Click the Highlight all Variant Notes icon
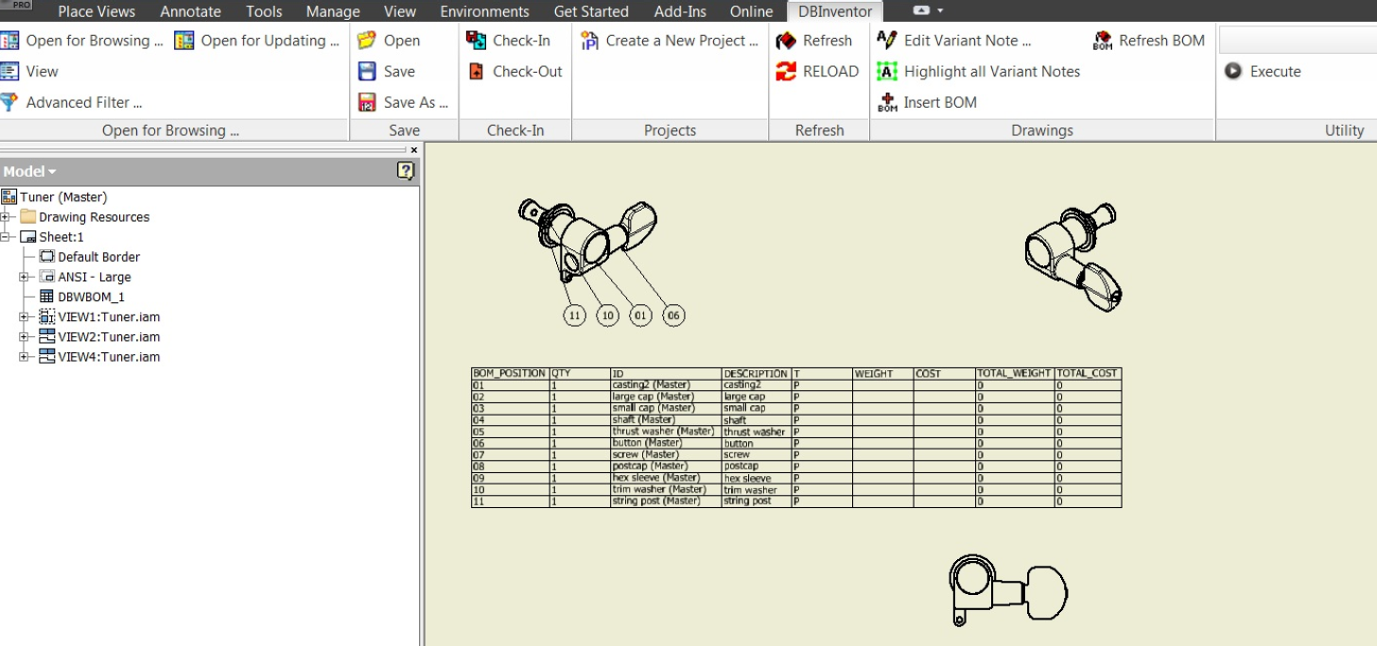 886,71
